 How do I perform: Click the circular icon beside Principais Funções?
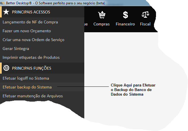pyautogui.click(x=6, y=68)
